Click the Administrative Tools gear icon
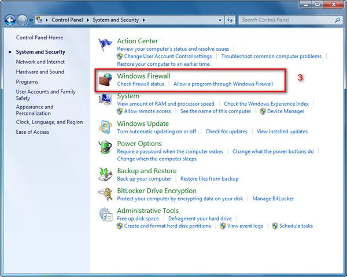Viewport: 347px width, 277px height. [105, 214]
